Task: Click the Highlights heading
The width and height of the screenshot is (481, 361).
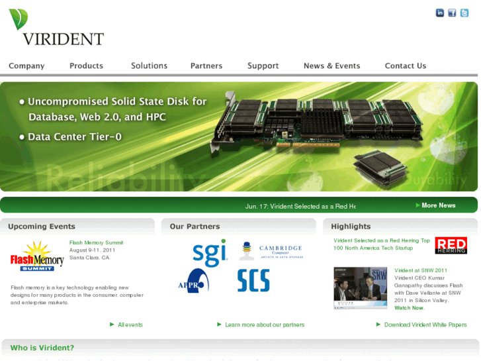Action: [x=351, y=227]
